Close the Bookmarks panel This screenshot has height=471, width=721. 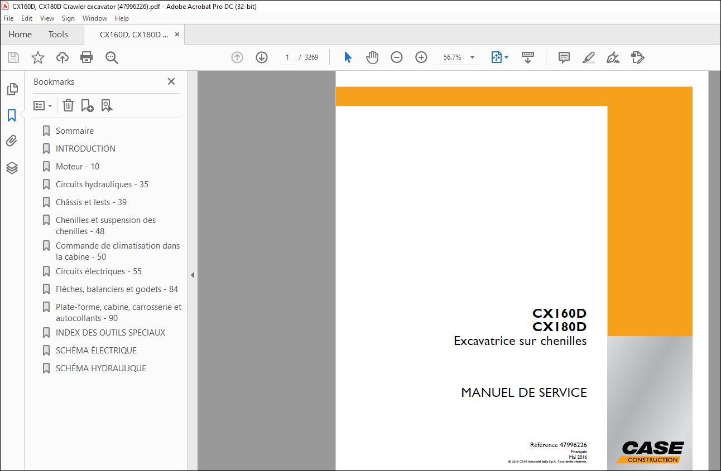(171, 81)
